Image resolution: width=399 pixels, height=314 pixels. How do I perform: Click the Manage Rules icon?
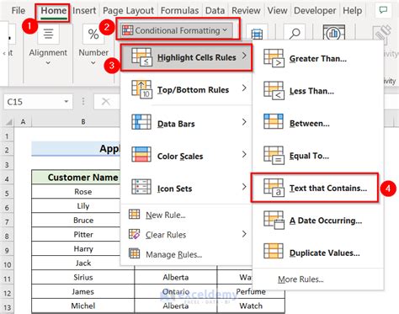(x=134, y=253)
